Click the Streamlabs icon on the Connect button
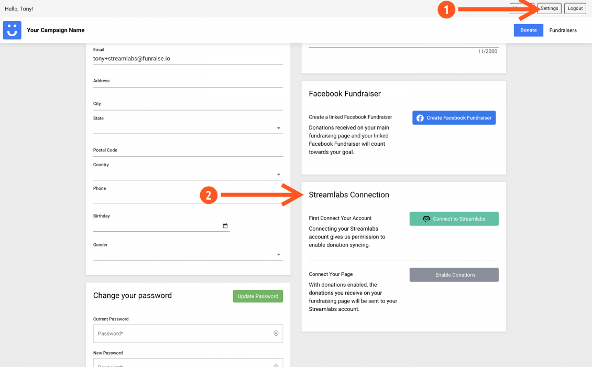This screenshot has height=367, width=592. pos(426,218)
